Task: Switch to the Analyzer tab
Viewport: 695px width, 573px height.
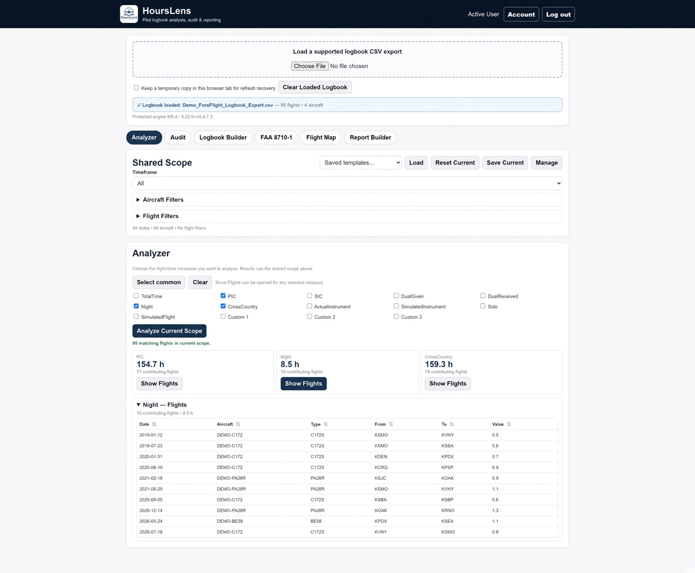Action: click(144, 137)
